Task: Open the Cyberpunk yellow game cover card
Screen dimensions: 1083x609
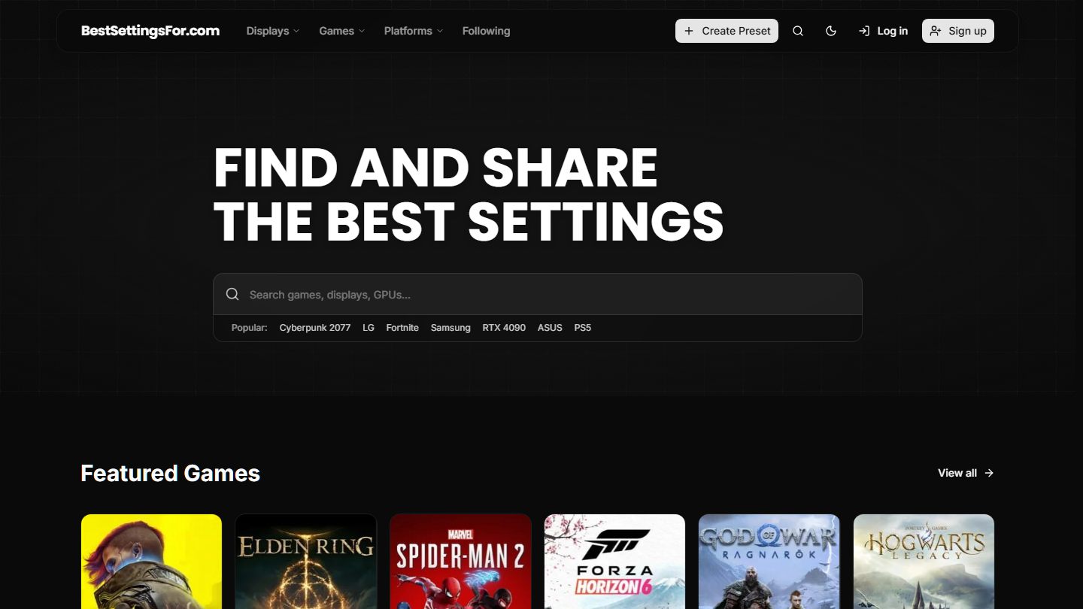Action: click(x=151, y=562)
